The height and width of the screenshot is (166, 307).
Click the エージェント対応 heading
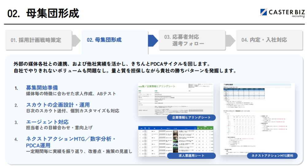47,122
